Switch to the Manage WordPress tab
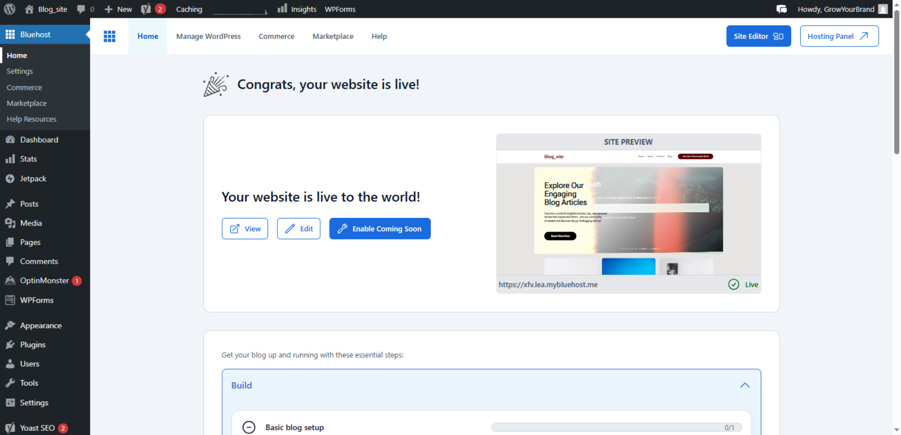901x435 pixels. pyautogui.click(x=208, y=36)
